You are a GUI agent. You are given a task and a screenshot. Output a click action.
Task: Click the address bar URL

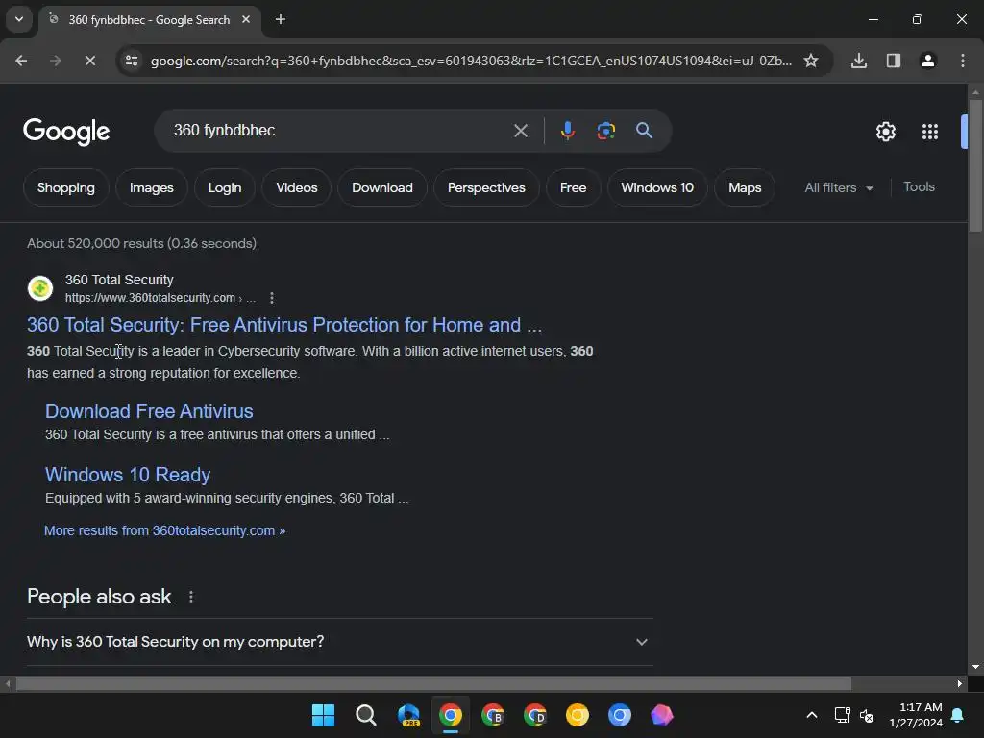click(471, 61)
